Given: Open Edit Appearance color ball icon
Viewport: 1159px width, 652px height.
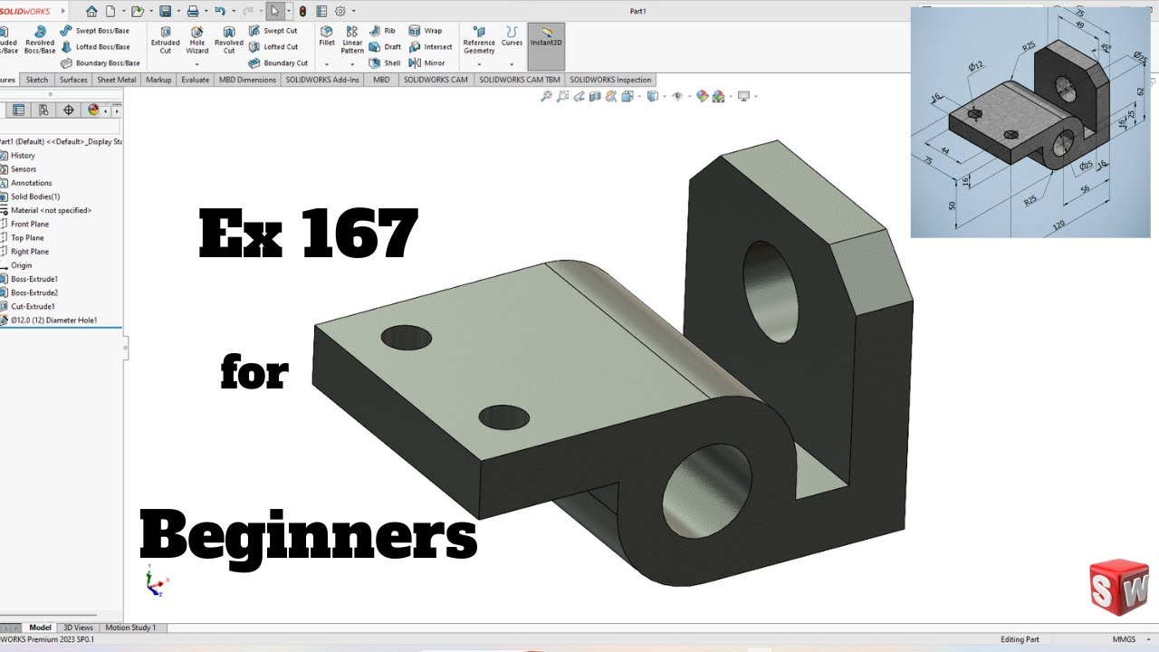Looking at the screenshot, I should click(702, 96).
